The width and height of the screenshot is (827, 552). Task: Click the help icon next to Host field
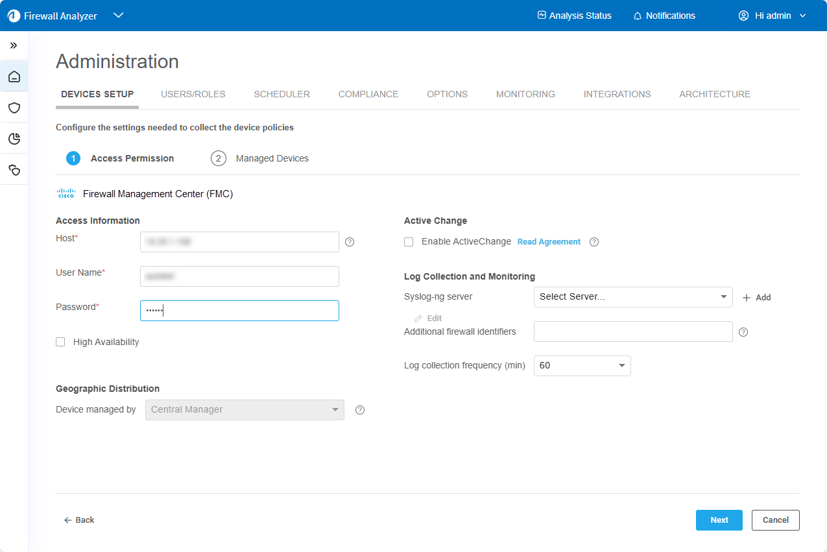(x=350, y=242)
